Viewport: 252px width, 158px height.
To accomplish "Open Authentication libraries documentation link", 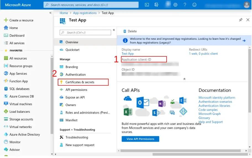I will [214, 106].
